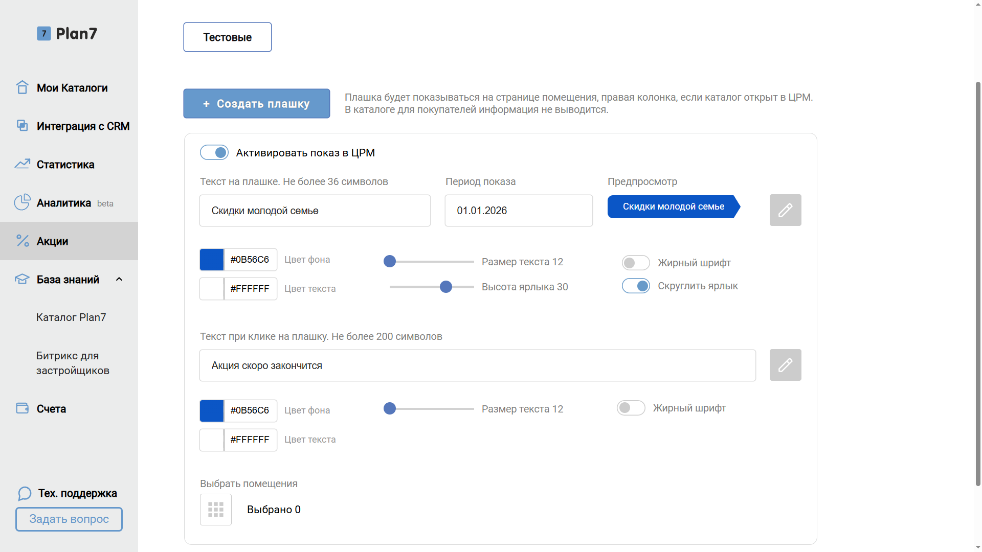Click the pencil edit icon beside the preview badge
Screen dimensions: 982x552
[785, 210]
